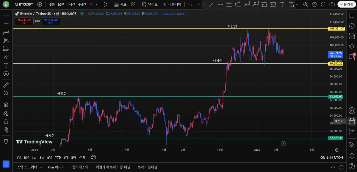Open the forecasting and measurement tools
The width and height of the screenshot is (357, 172).
click(6, 49)
